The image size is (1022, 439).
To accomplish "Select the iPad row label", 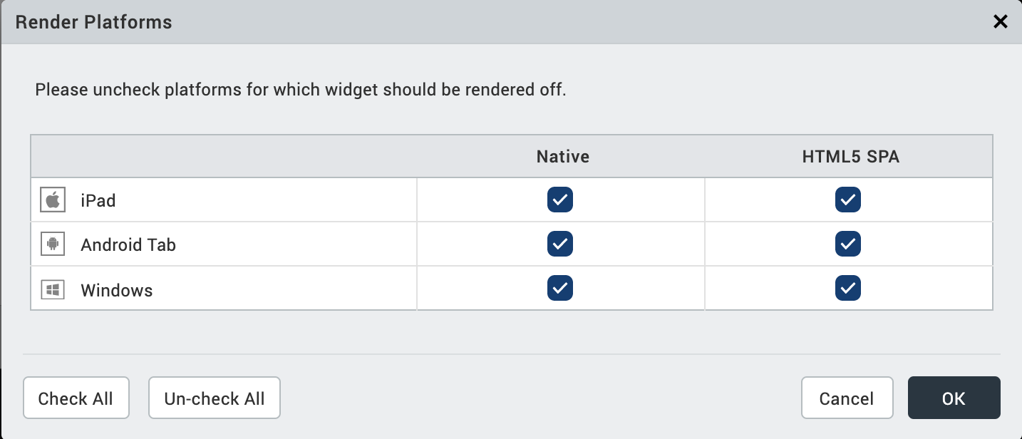I will point(98,201).
